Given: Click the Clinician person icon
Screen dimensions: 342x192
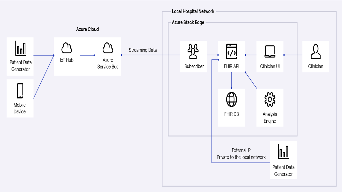Looking at the screenshot, I should coord(316,51).
